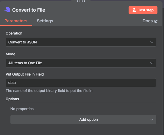Click the No properties text
The height and width of the screenshot is (135, 164).
pos(22,109)
